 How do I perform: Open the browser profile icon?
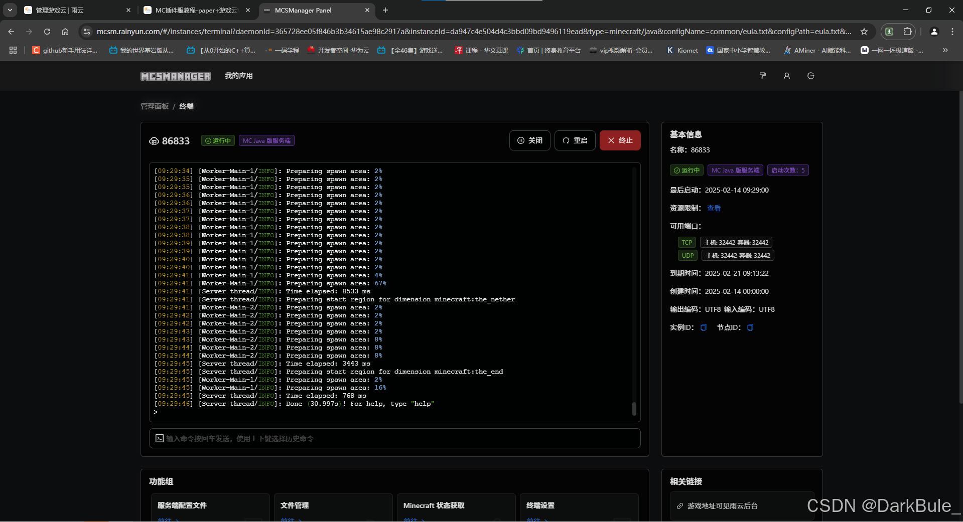point(934,32)
